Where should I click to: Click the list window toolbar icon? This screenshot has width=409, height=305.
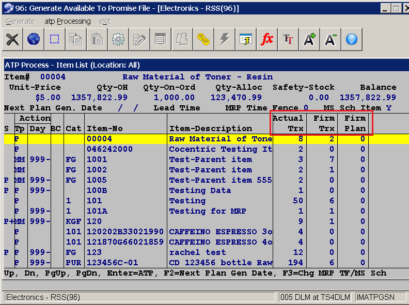pyautogui.click(x=161, y=40)
